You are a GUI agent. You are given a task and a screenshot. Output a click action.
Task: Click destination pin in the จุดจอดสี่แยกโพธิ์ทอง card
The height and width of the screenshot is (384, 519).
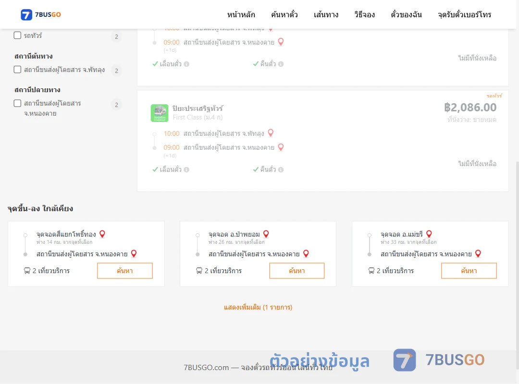(x=134, y=254)
